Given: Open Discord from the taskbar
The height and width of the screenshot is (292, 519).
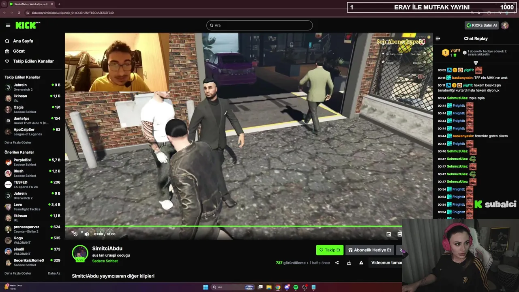Looking at the screenshot, I should (287, 287).
